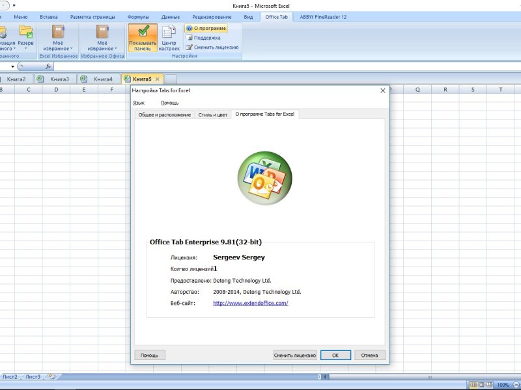Click the insert new worksheet icon

pyautogui.click(x=52, y=377)
